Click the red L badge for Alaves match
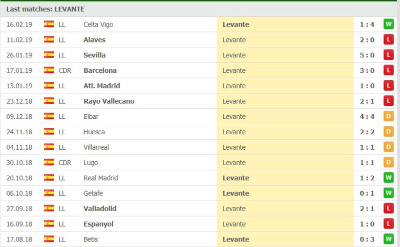The width and height of the screenshot is (400, 247). click(x=388, y=40)
